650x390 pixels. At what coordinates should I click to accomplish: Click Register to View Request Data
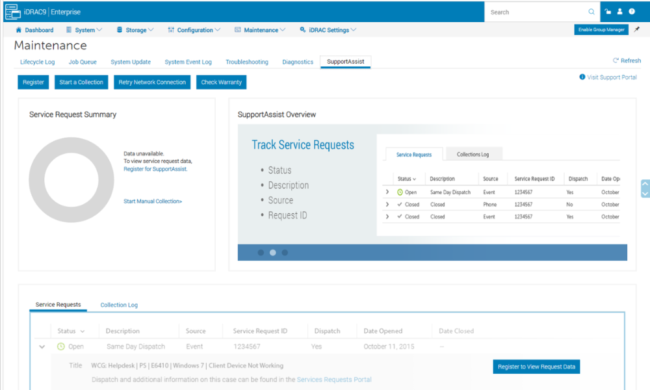point(536,367)
